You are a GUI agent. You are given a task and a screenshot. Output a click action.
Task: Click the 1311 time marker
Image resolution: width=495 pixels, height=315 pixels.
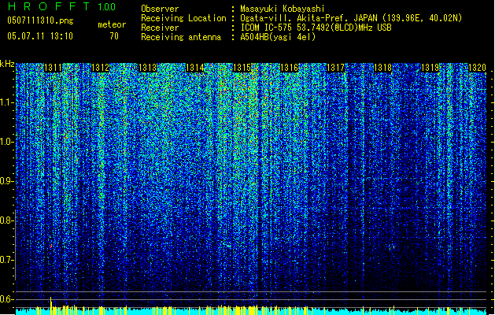click(53, 68)
